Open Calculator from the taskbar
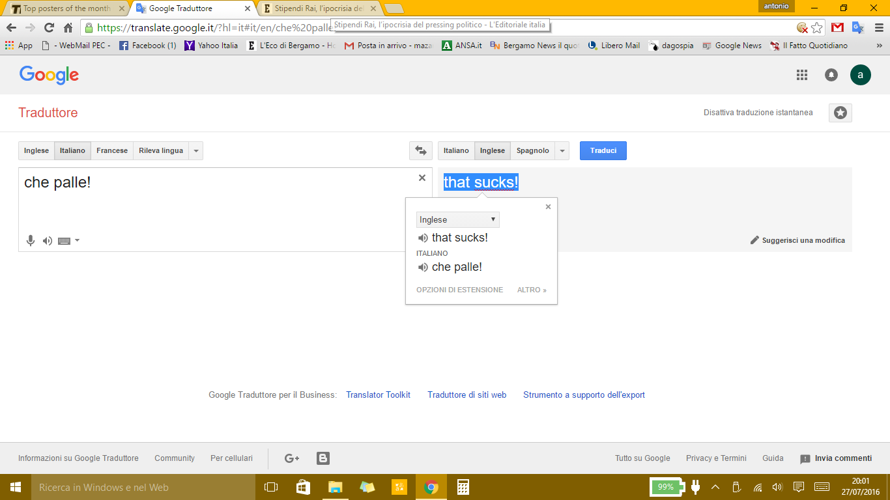This screenshot has height=500, width=890. [463, 487]
